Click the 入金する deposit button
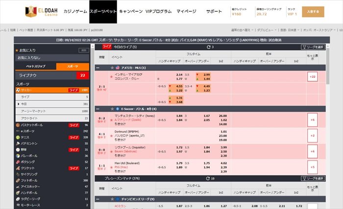The image size is (343, 209). coord(313,12)
